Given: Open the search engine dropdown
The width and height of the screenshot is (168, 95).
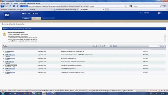Looking at the screenshot, I should 131,6.
